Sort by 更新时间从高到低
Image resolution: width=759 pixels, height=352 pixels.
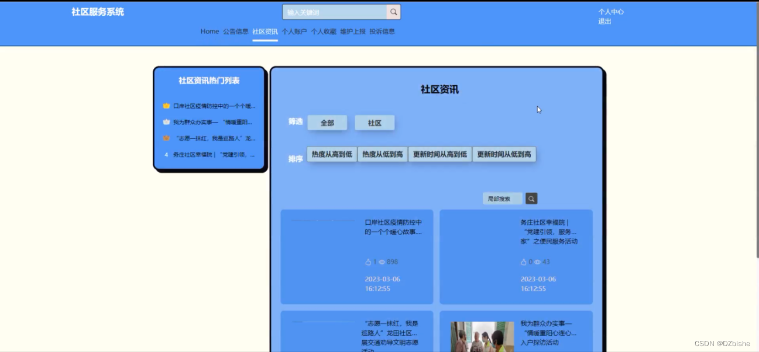pos(440,154)
